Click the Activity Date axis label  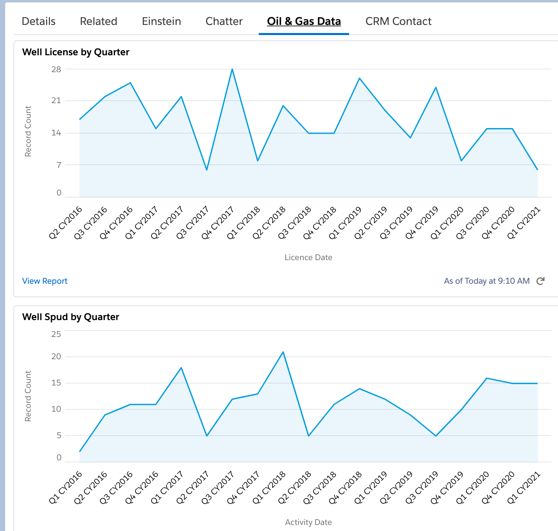308,522
